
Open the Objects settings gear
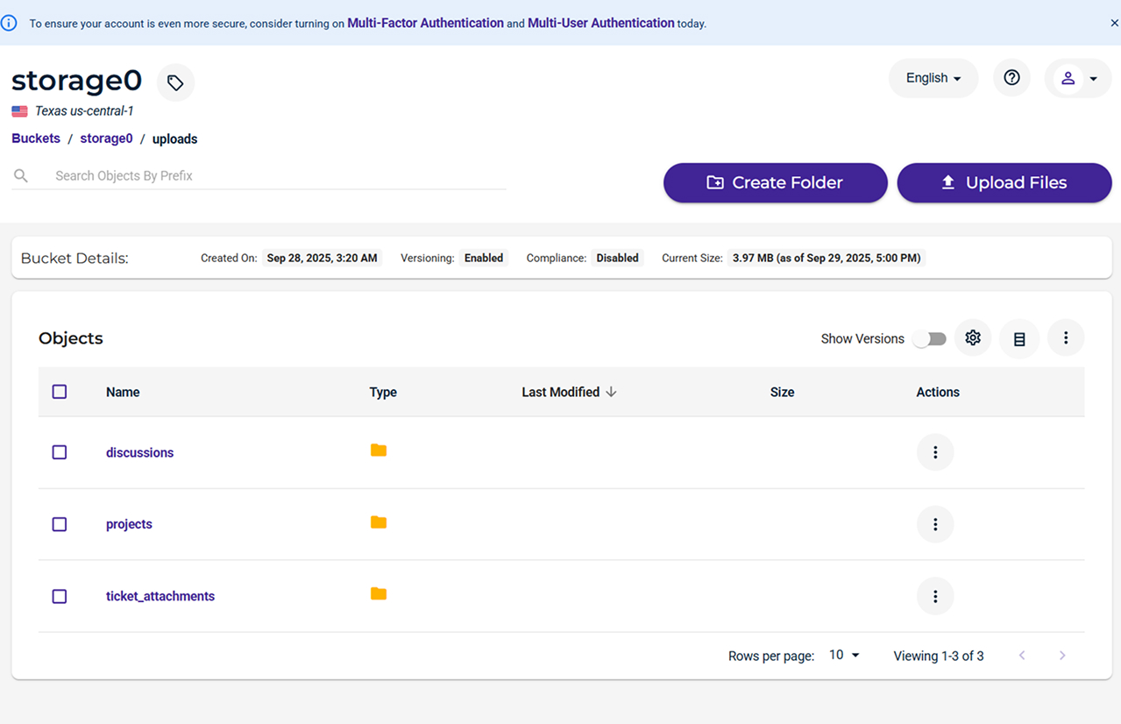(972, 337)
